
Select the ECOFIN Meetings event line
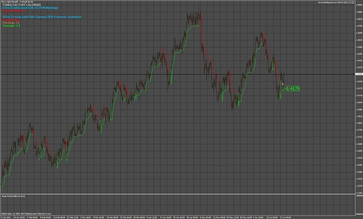30,8
